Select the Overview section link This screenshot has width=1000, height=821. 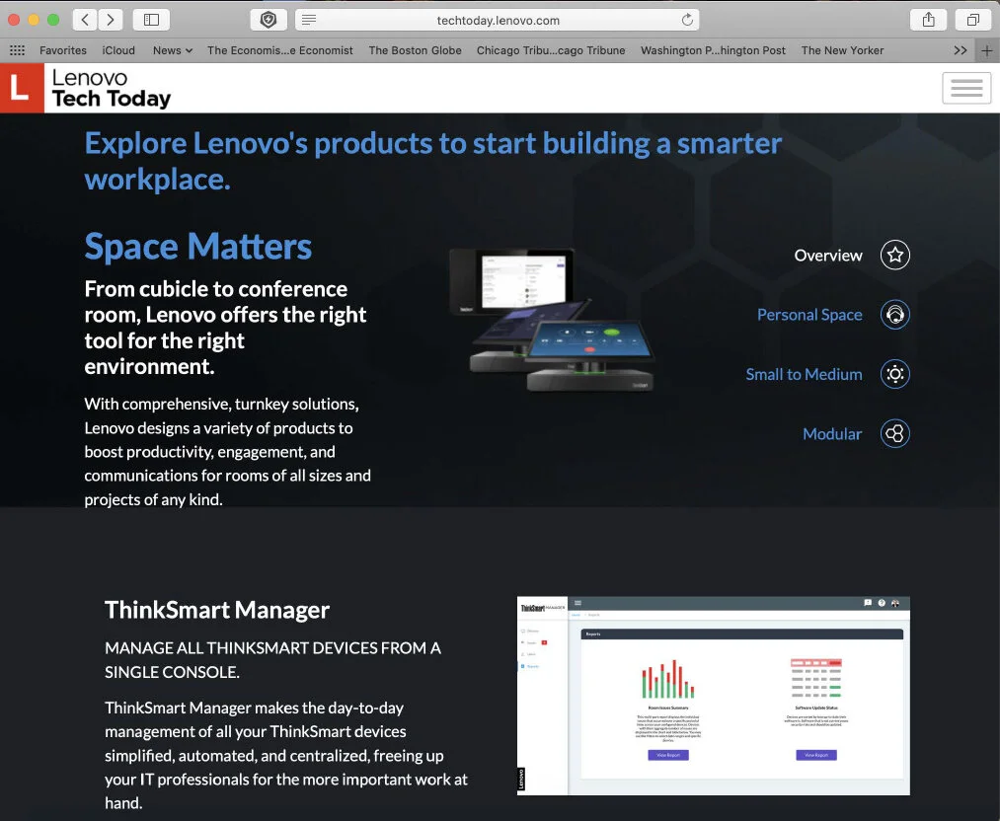[x=828, y=255]
